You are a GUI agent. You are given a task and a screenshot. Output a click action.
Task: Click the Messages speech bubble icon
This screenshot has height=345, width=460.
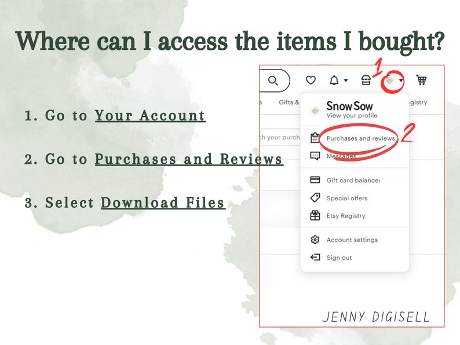click(x=315, y=156)
